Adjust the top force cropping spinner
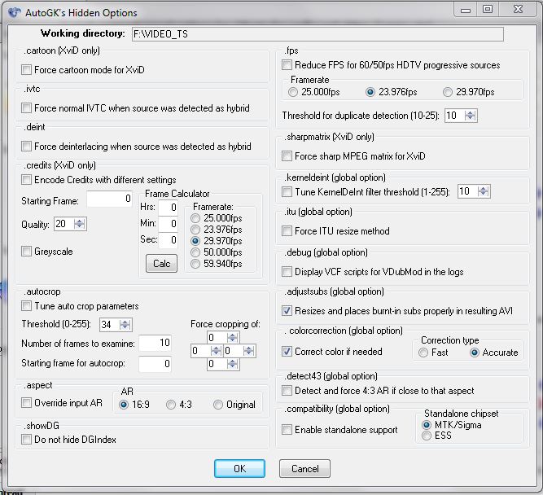The height and width of the screenshot is (495, 543). [x=232, y=337]
